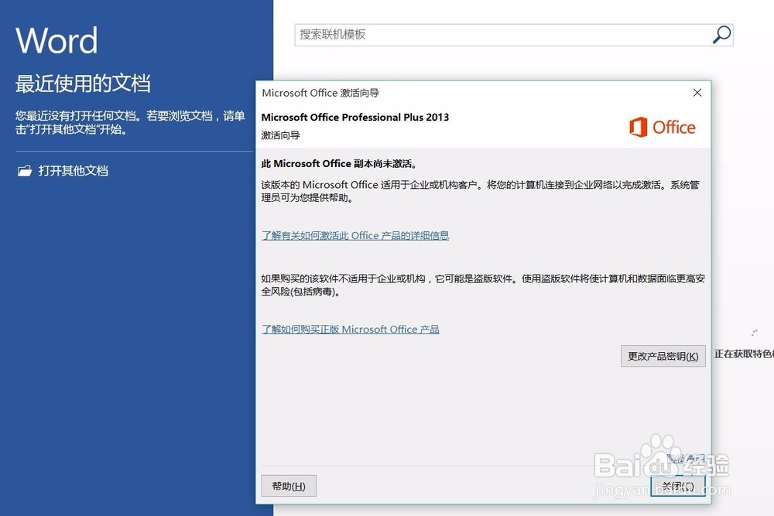Image resolution: width=774 pixels, height=516 pixels.
Task: Click the folder icon beside 打开其他文档
Action: [25, 171]
